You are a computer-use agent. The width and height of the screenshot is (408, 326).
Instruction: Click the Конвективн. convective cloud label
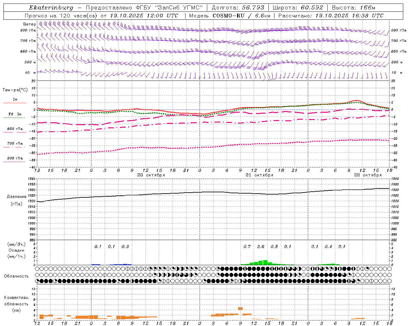click(17, 298)
